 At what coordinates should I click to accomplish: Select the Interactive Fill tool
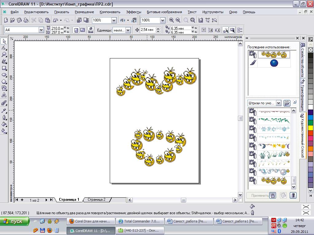tap(4, 131)
